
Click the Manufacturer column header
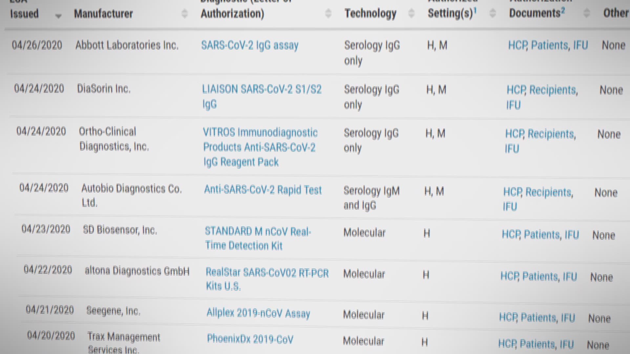coord(103,14)
